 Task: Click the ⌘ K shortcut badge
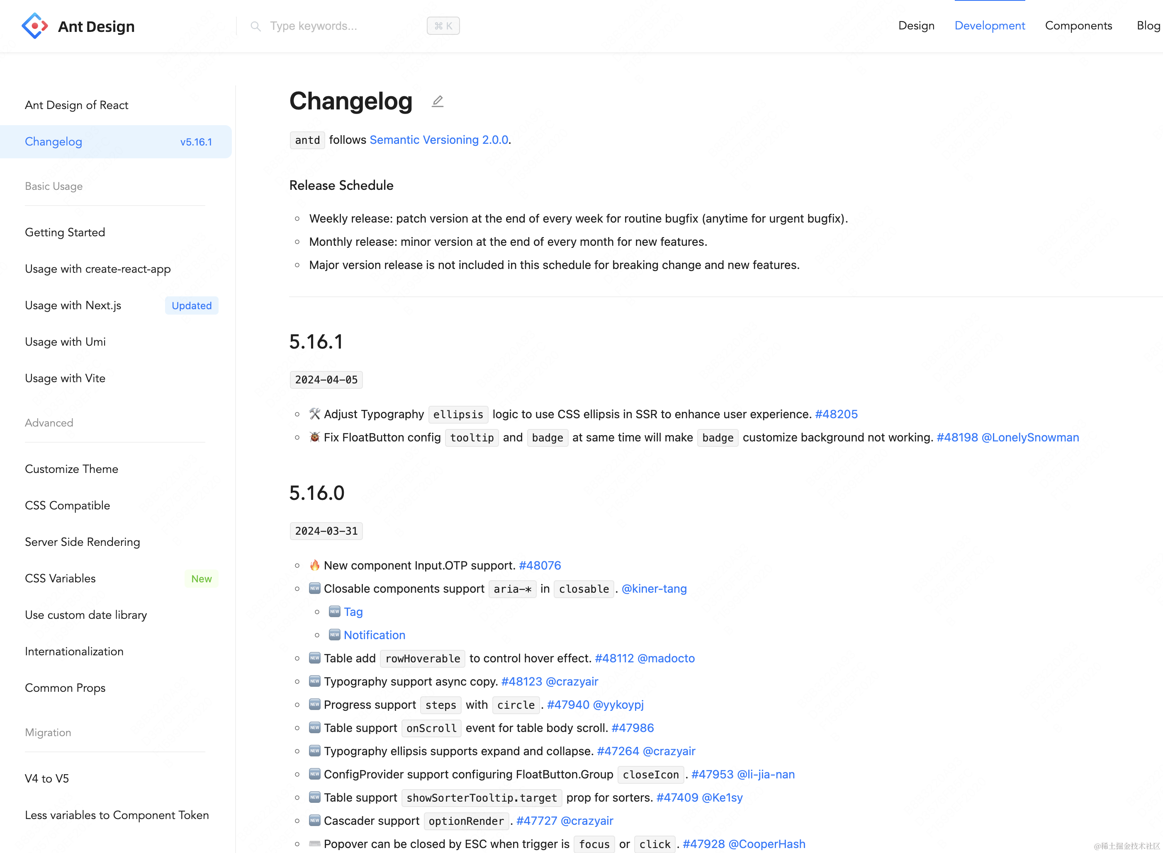coord(443,26)
